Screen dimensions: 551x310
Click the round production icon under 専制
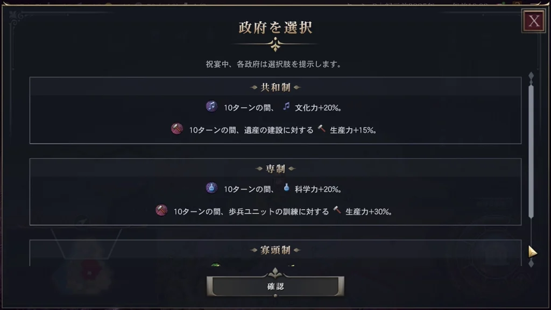tap(161, 210)
